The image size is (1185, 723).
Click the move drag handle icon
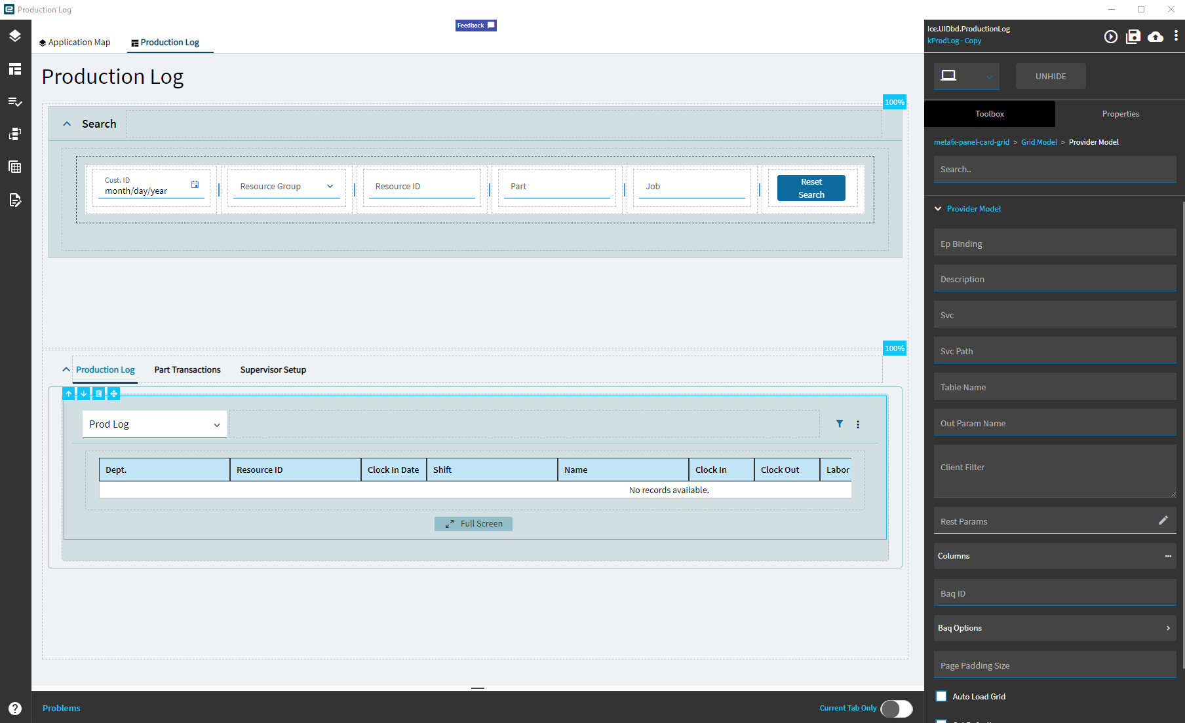coord(114,394)
